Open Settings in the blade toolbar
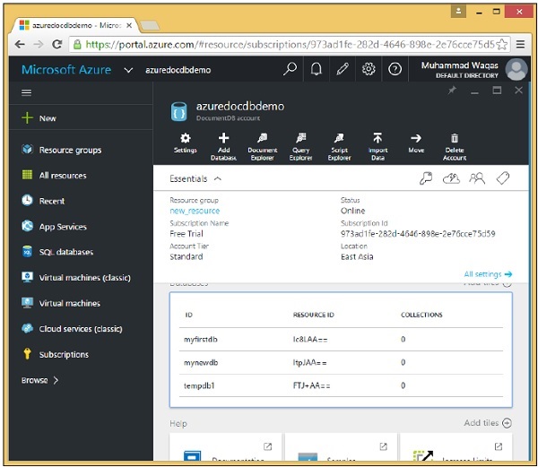Screen dimensions: 538x467 [185, 143]
